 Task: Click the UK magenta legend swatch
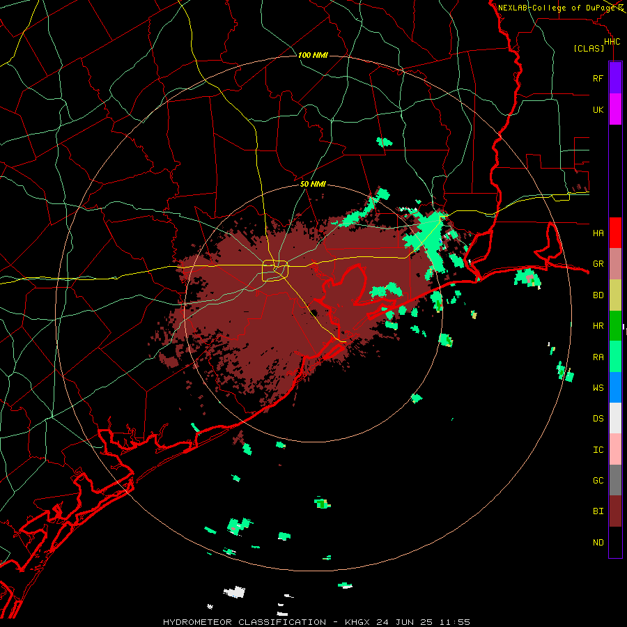(x=615, y=109)
